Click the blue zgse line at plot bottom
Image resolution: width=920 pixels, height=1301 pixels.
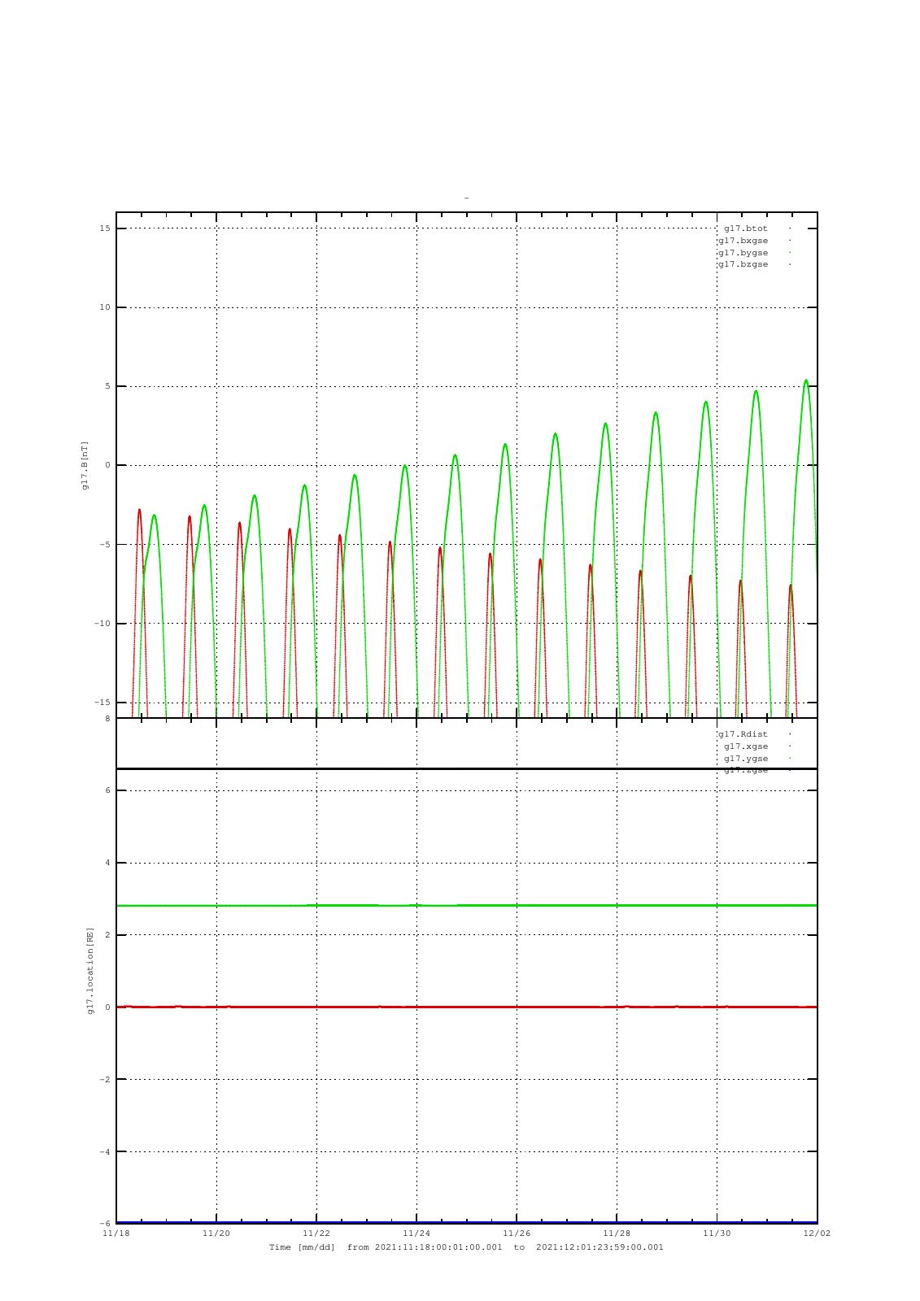[466, 1222]
